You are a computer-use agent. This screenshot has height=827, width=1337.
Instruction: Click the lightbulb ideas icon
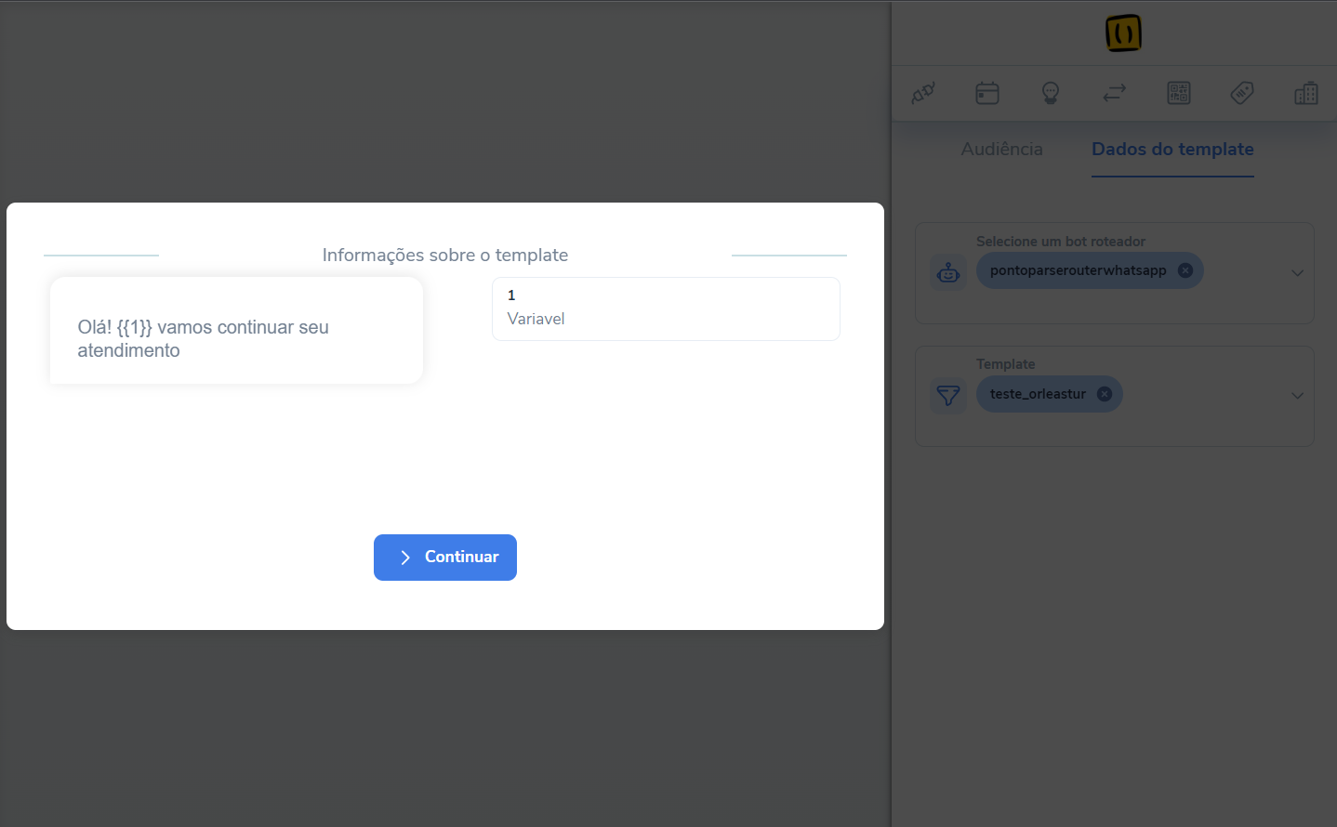pos(1050,93)
